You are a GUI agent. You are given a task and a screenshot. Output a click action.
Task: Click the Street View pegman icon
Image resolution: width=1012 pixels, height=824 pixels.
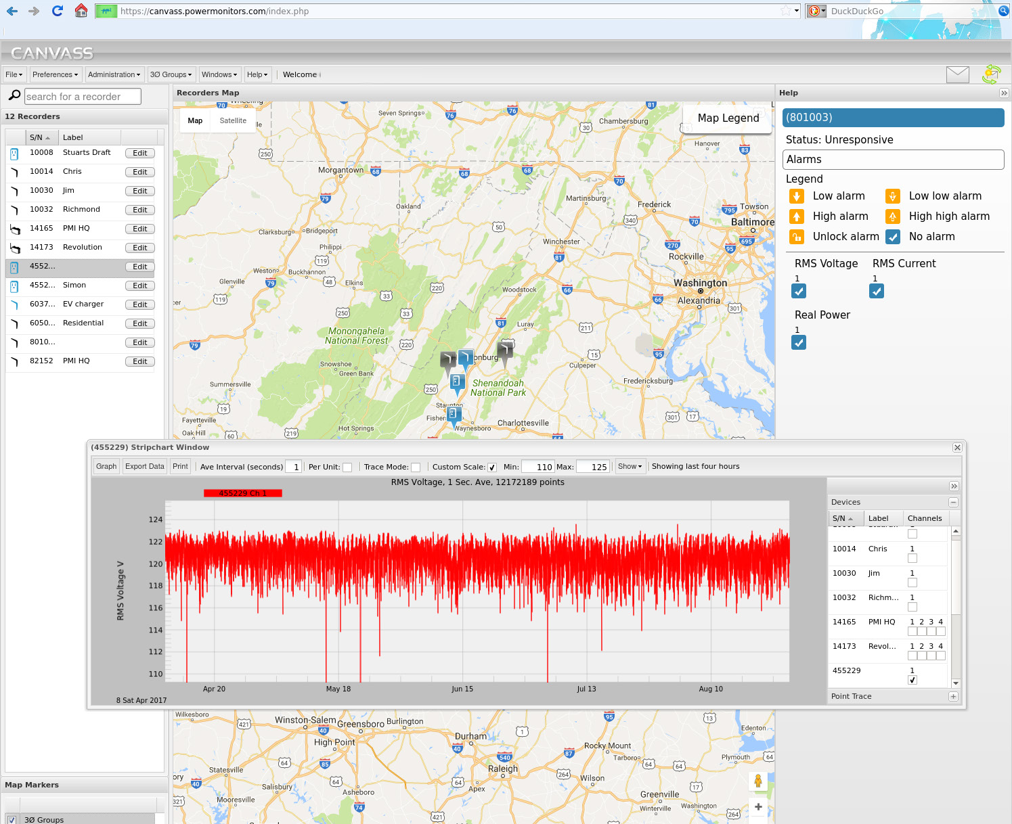[x=758, y=781]
